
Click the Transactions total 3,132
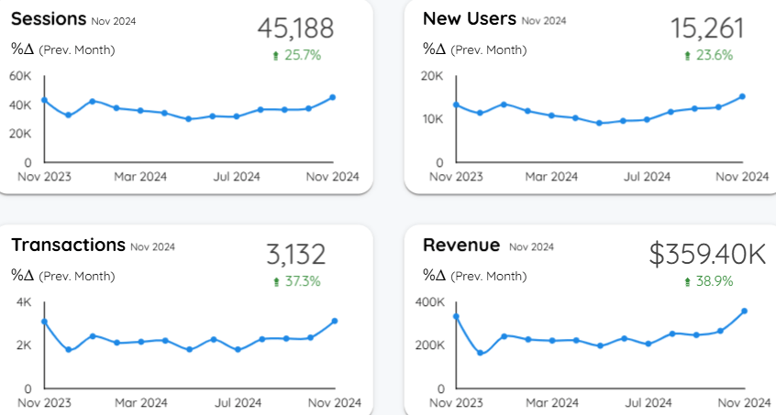pyautogui.click(x=295, y=255)
